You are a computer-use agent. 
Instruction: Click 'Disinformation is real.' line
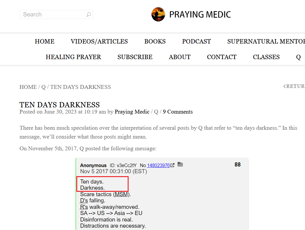click(106, 219)
